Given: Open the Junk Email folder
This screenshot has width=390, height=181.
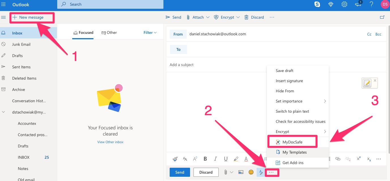Looking at the screenshot, I should coord(28,44).
